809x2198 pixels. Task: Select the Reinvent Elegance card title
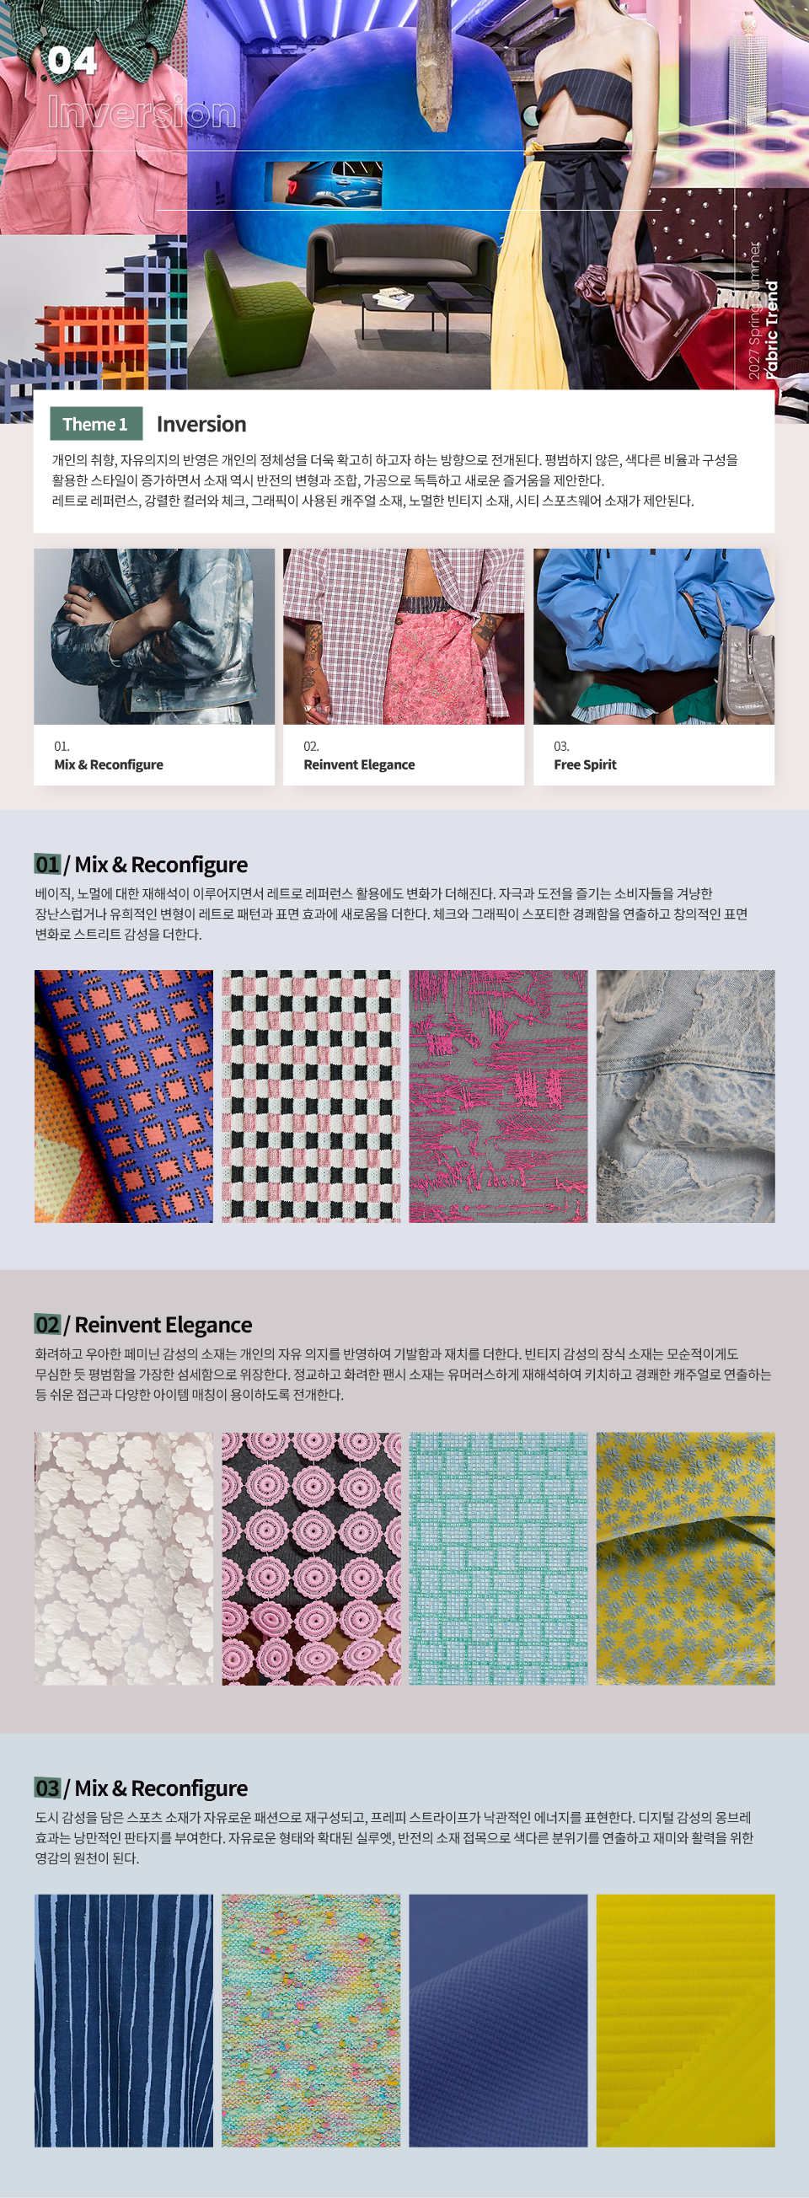[359, 764]
